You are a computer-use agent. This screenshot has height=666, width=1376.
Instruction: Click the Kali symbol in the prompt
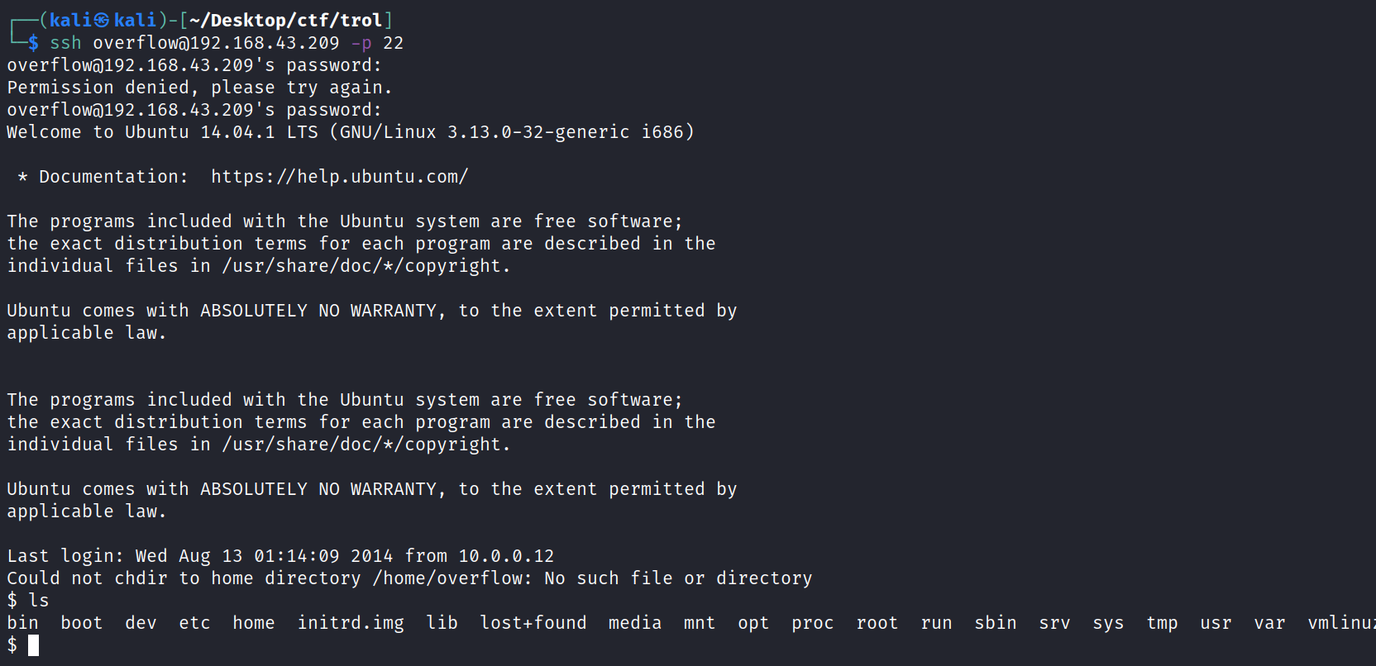[102, 20]
